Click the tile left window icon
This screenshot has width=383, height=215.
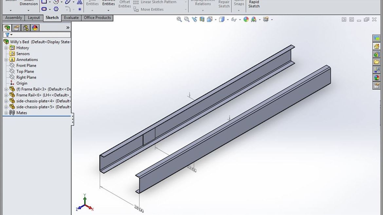(x=344, y=20)
